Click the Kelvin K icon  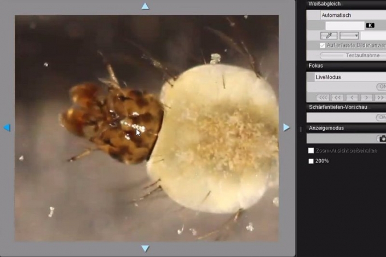370,25
